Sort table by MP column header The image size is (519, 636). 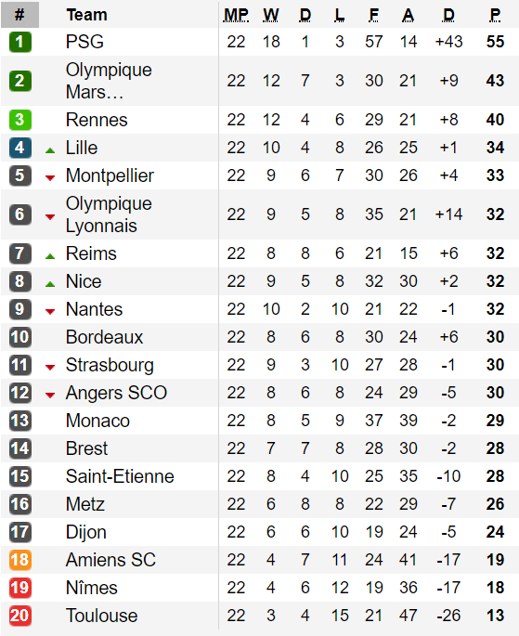[236, 15]
